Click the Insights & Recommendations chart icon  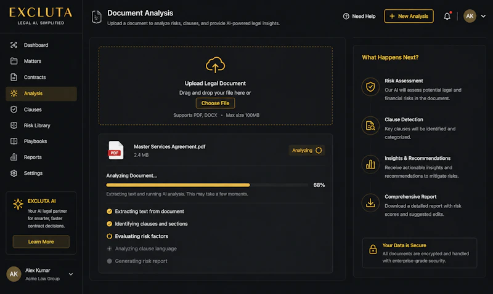pyautogui.click(x=370, y=164)
